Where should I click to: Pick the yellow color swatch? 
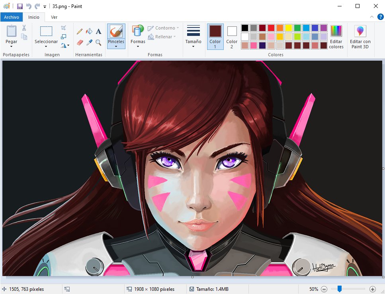coord(289,28)
